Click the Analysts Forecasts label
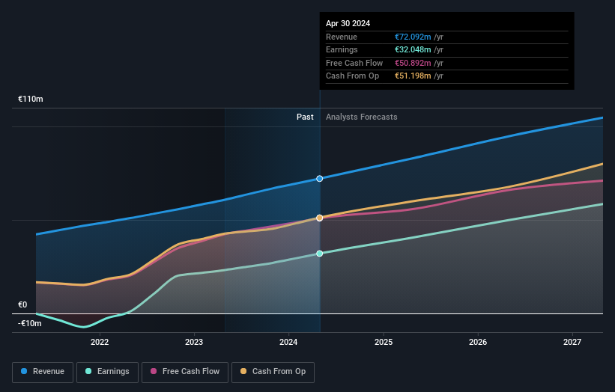Viewport: 615px width, 392px height. pos(362,117)
